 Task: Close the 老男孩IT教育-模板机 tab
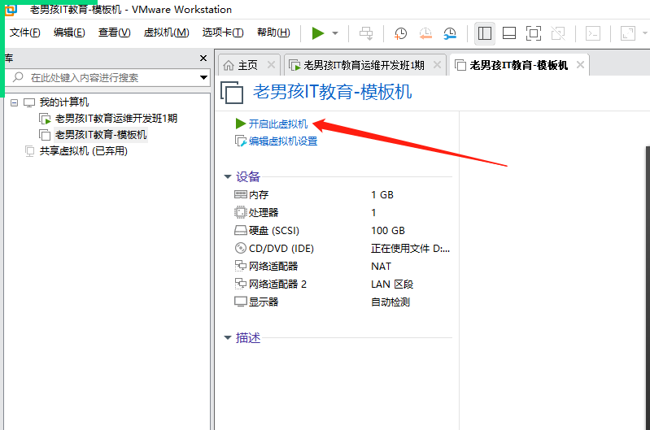[580, 65]
